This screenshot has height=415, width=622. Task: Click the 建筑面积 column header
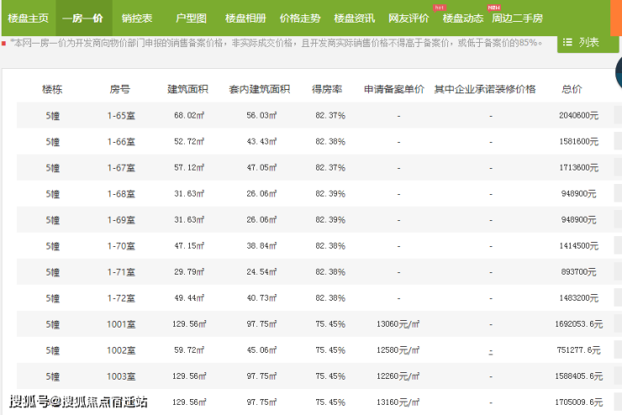click(x=187, y=89)
